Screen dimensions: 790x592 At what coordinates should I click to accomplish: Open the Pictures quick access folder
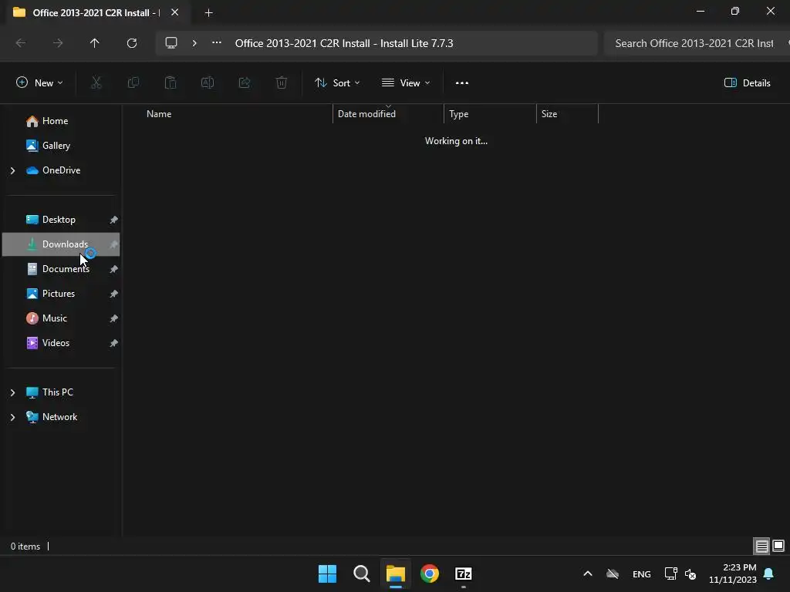[60, 294]
